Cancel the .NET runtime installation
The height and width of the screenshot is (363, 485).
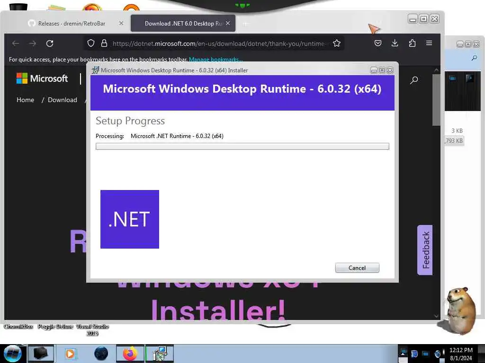click(x=357, y=268)
